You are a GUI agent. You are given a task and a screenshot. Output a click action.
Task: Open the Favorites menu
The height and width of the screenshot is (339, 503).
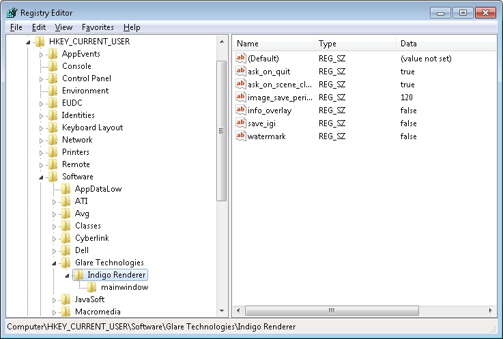click(98, 27)
